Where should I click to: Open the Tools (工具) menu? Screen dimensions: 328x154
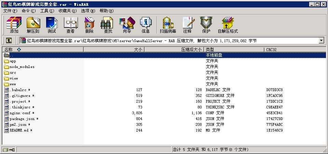(x=47, y=11)
